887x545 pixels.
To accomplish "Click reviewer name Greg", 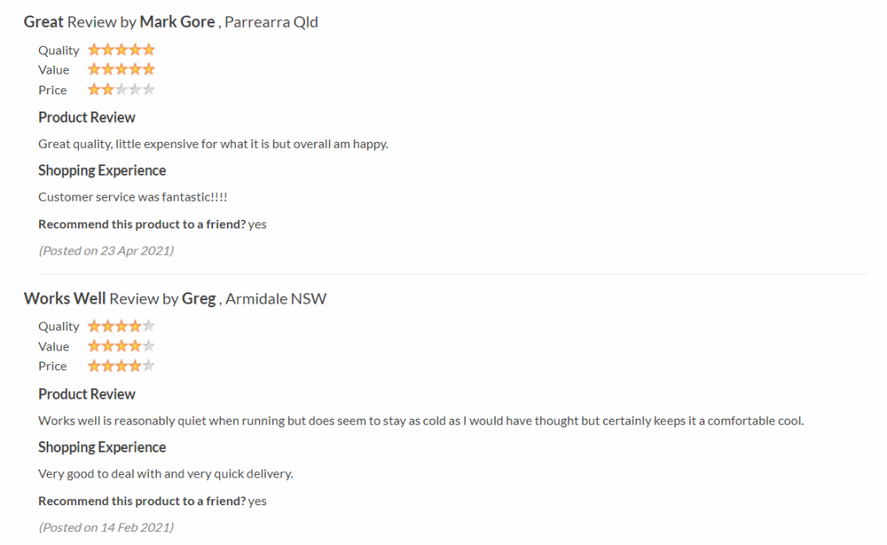I will pos(198,298).
